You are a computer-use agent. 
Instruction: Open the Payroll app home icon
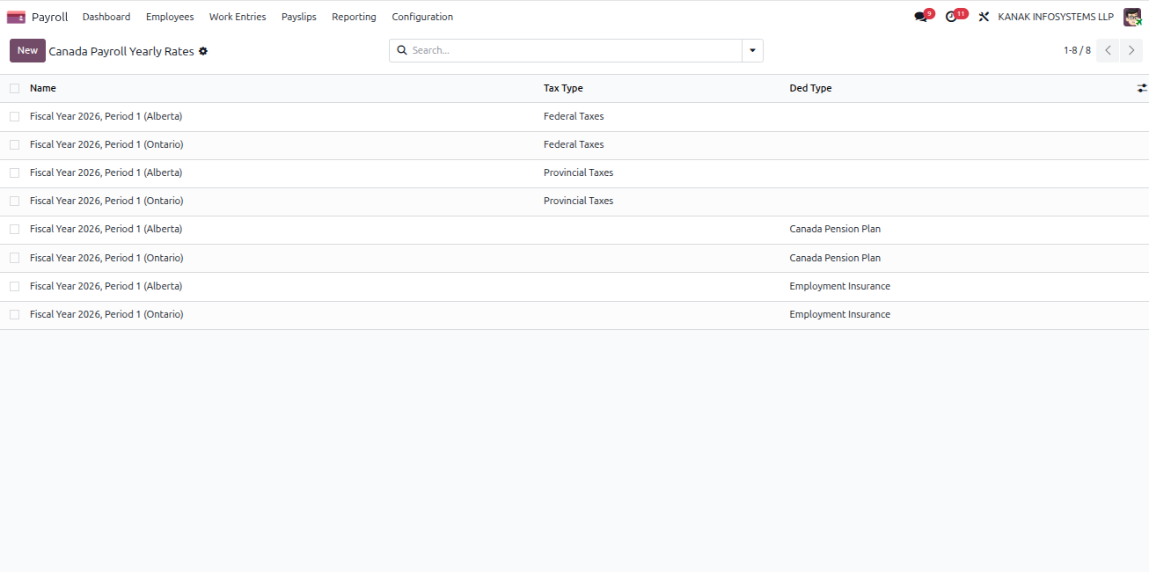tap(16, 17)
